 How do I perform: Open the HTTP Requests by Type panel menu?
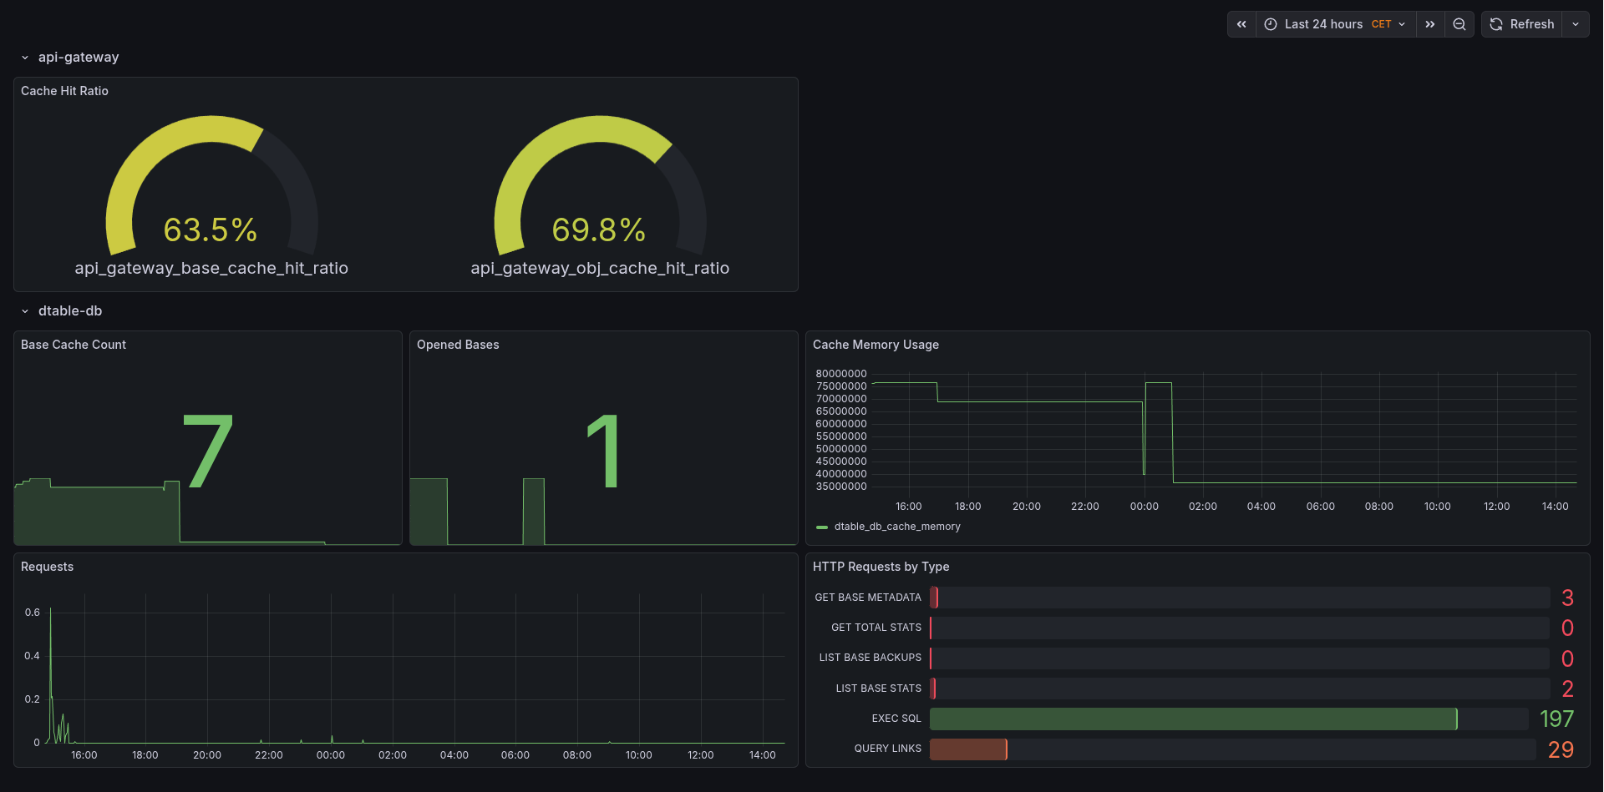click(x=881, y=567)
